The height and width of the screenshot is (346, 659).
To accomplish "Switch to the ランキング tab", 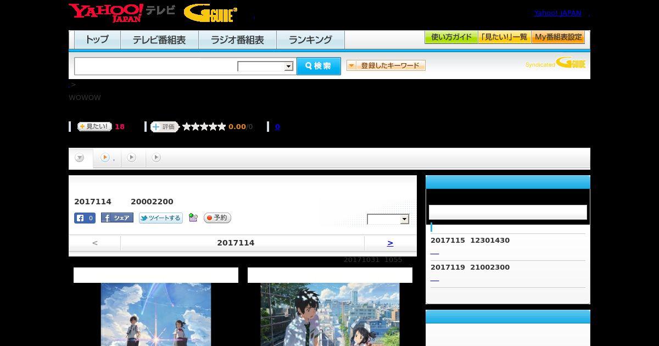I will 310,40.
